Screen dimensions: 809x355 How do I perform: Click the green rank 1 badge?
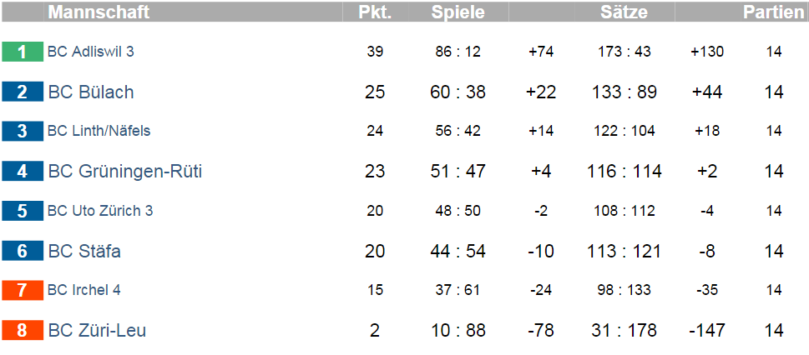pyautogui.click(x=23, y=52)
